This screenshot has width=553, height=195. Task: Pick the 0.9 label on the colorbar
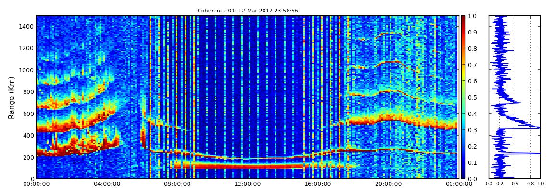pos(472,32)
